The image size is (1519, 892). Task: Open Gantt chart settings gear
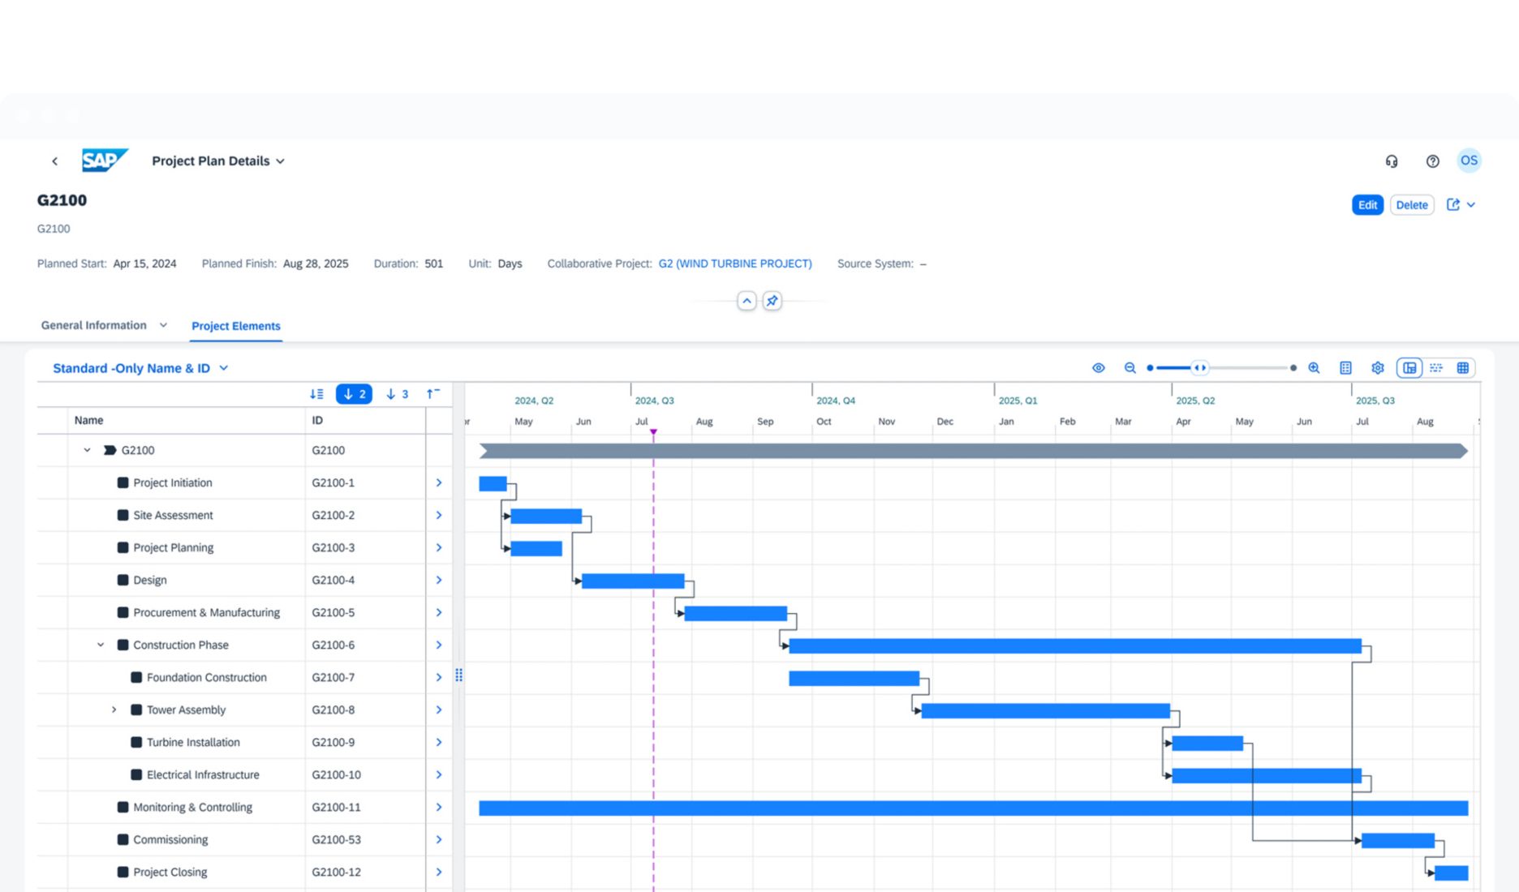(x=1377, y=368)
